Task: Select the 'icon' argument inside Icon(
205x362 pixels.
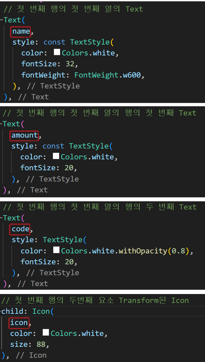Action: (19, 322)
